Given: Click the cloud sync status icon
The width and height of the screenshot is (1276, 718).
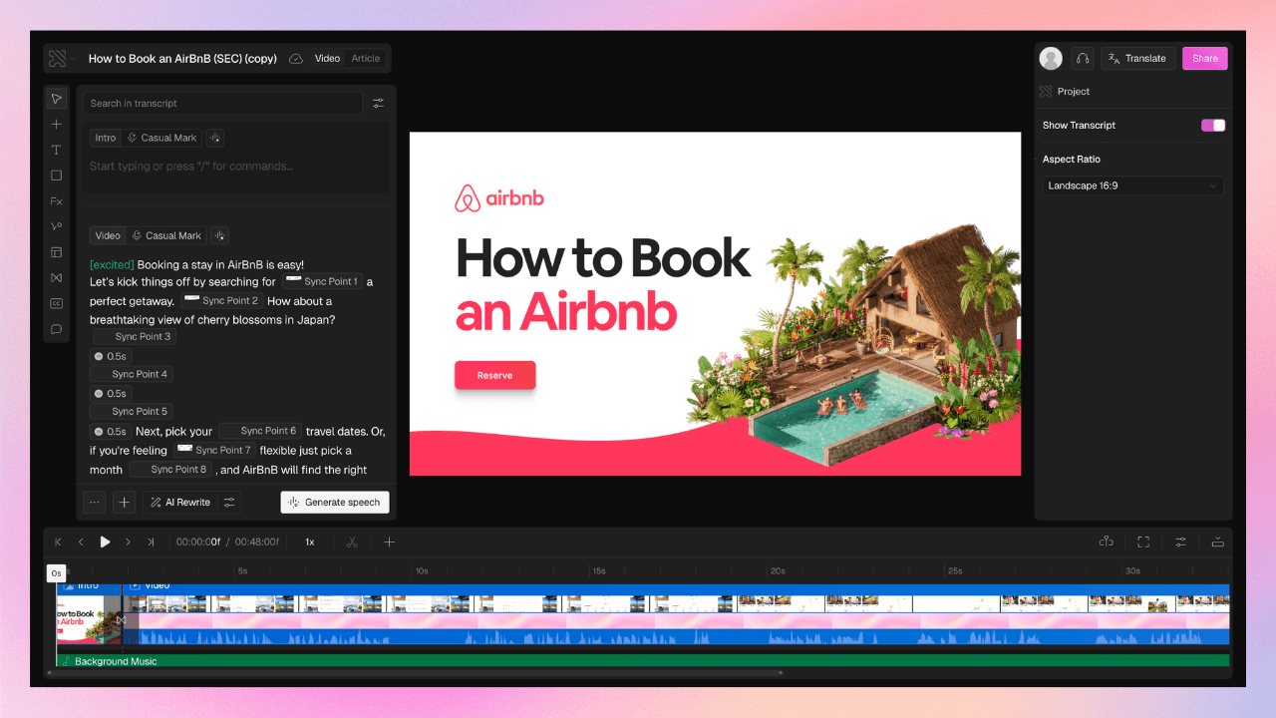Looking at the screenshot, I should (x=296, y=59).
